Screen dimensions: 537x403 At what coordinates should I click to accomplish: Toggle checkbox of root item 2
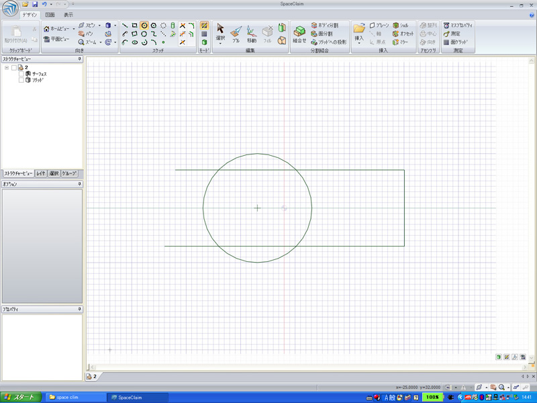13,67
